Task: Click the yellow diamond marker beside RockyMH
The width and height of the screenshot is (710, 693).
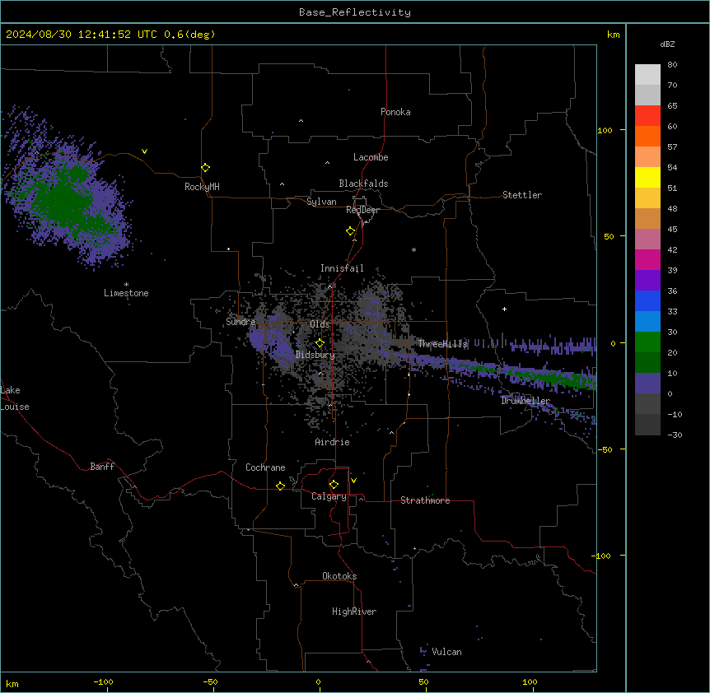Action: point(205,168)
